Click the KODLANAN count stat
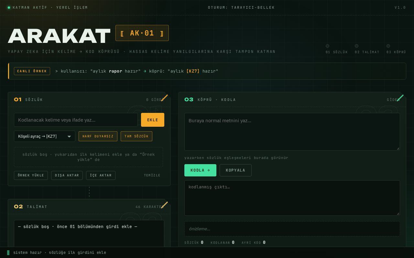The width and height of the screenshot is (414, 258). [223, 243]
